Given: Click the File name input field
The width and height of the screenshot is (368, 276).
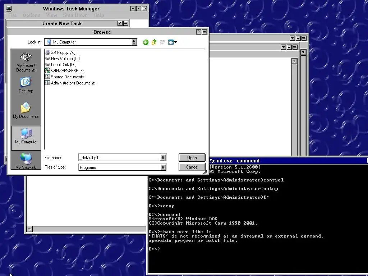Looking at the screenshot, I should (119, 157).
